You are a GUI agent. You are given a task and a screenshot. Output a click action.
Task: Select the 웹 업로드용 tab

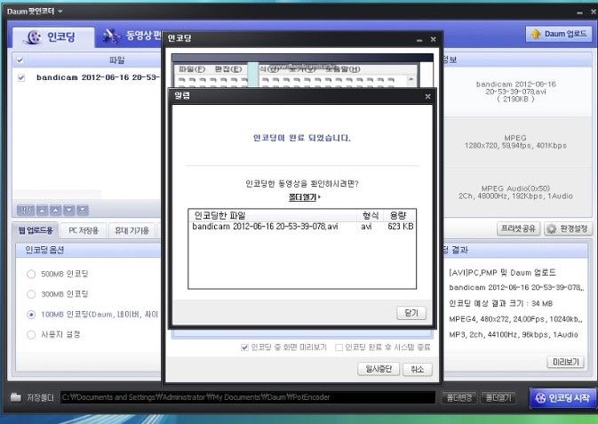coord(36,230)
